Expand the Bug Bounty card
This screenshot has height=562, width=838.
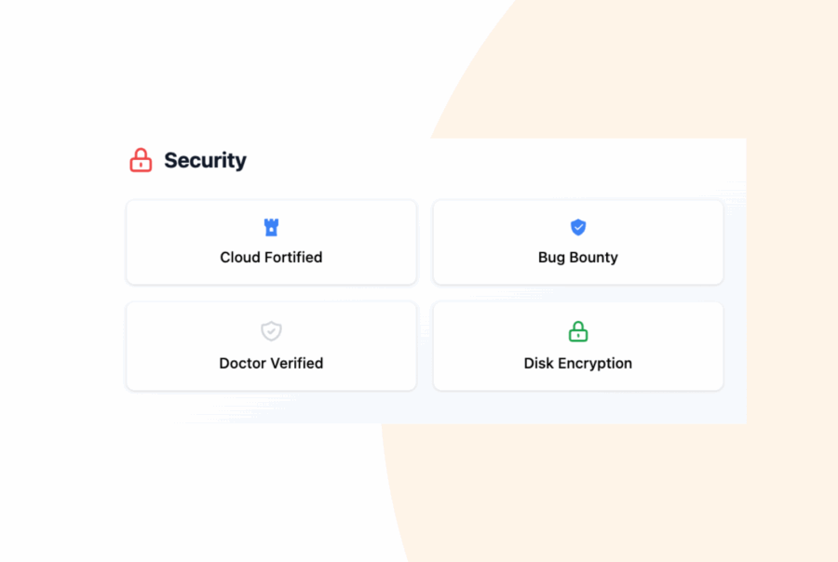[577, 242]
